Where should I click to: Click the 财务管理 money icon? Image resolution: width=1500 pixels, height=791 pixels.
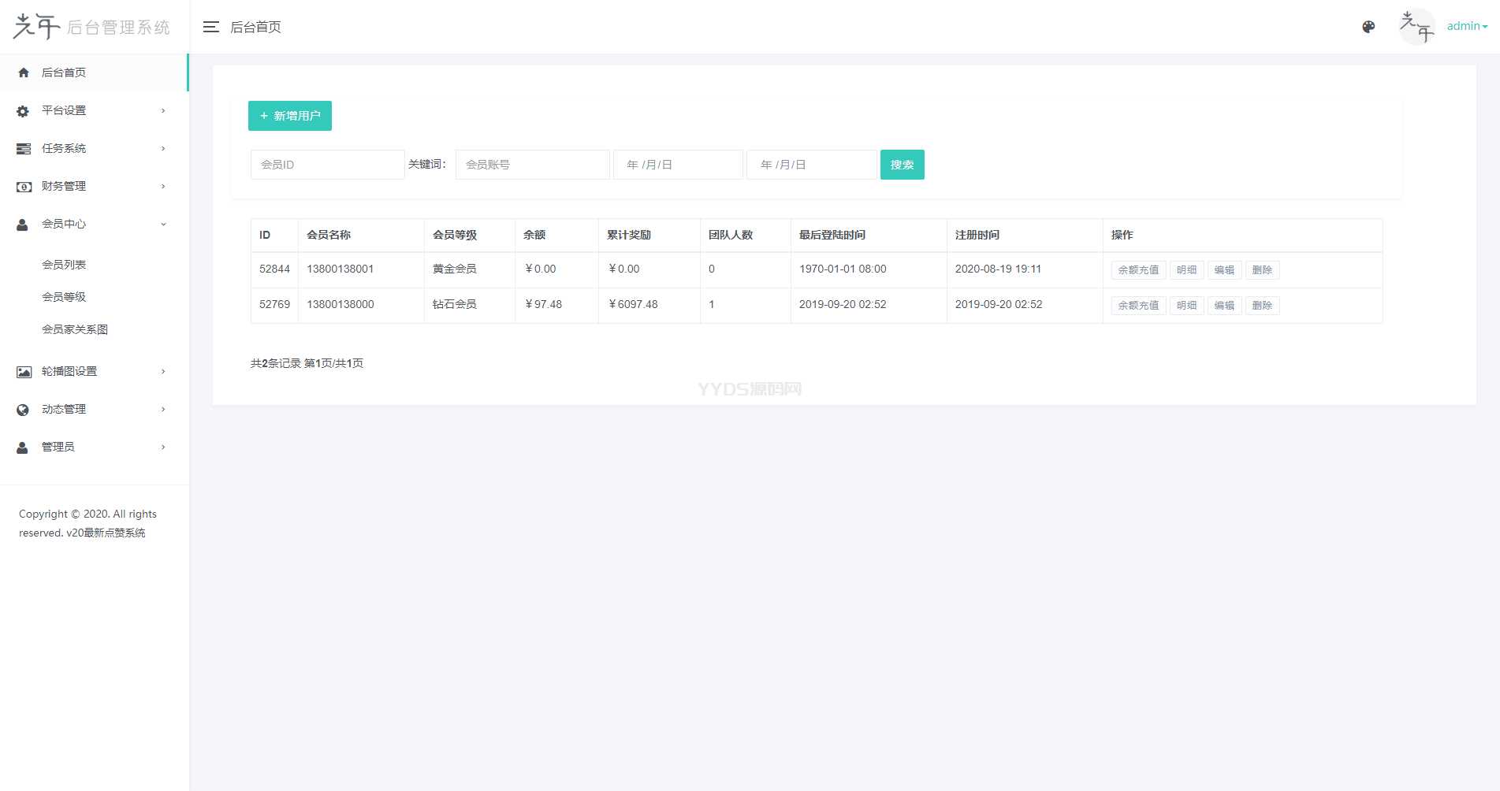(24, 187)
